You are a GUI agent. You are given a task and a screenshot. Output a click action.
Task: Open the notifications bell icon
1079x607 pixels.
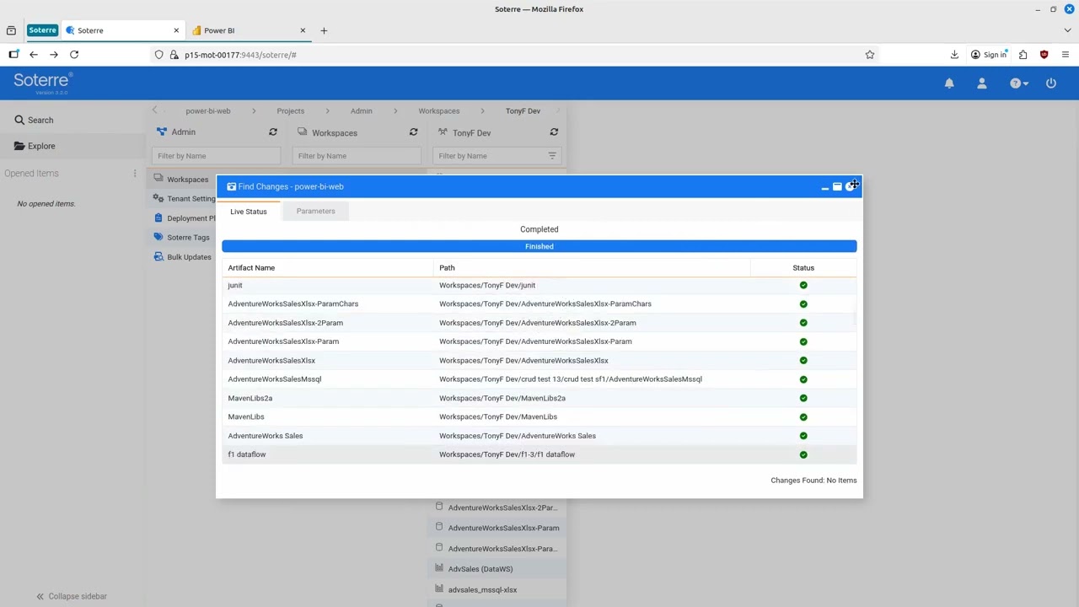coord(949,83)
